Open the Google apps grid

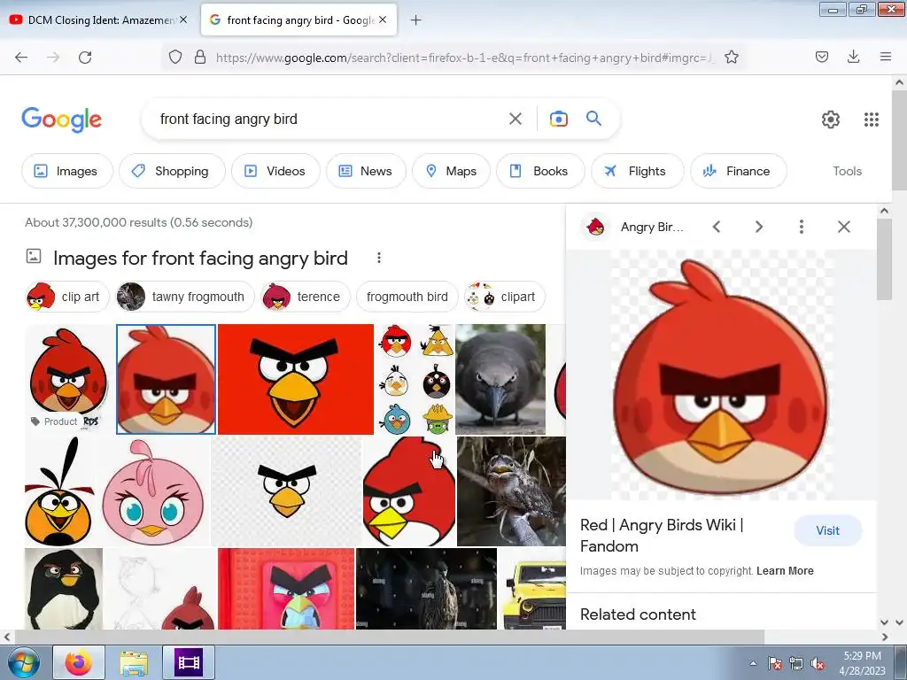(x=872, y=120)
